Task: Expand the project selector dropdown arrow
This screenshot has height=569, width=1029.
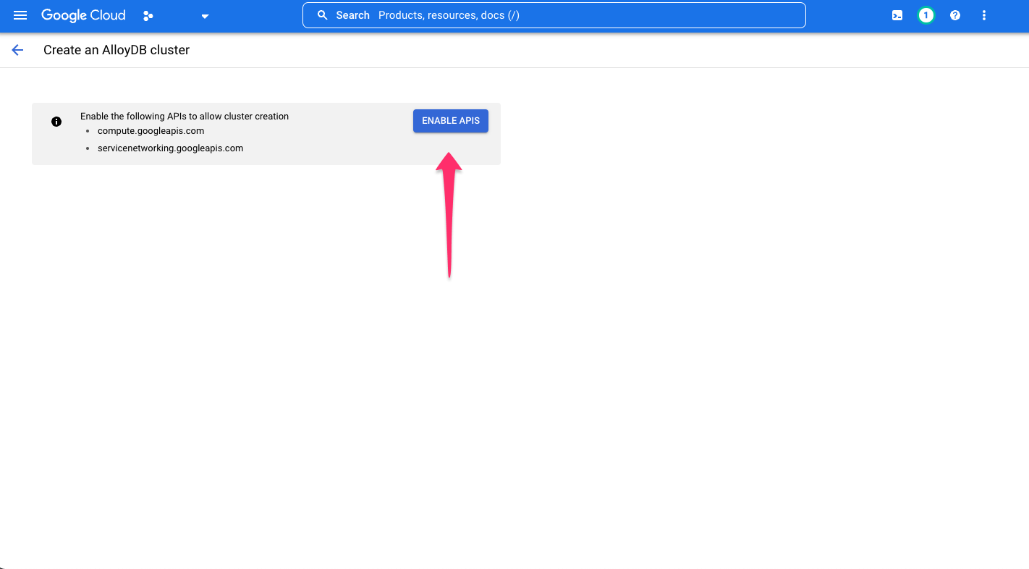Action: pyautogui.click(x=205, y=15)
